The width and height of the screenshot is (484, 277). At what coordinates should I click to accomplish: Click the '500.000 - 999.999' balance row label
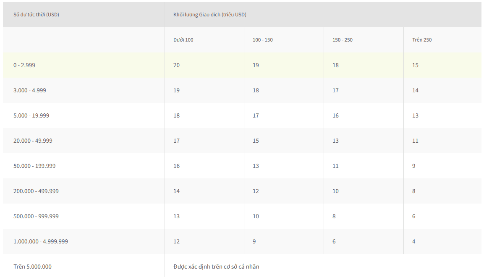point(36,216)
